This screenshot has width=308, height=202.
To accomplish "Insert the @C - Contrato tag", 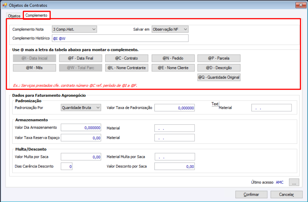I will click(127, 58).
